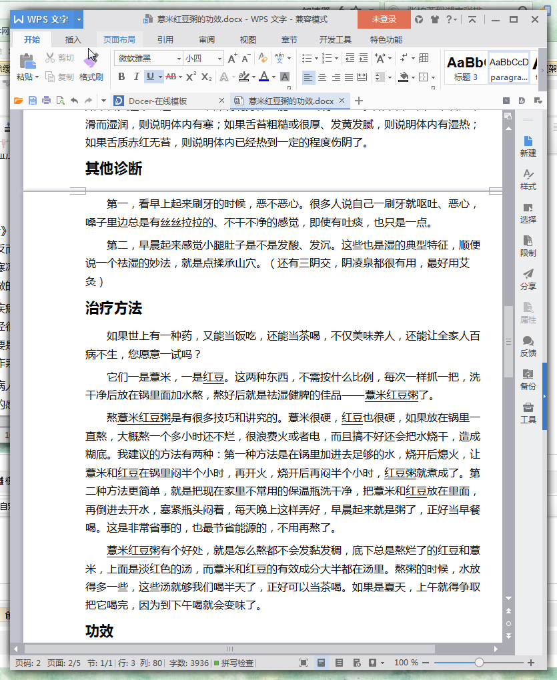Decrease paragraph indent
Screen dimensions: 557x680
click(350, 58)
